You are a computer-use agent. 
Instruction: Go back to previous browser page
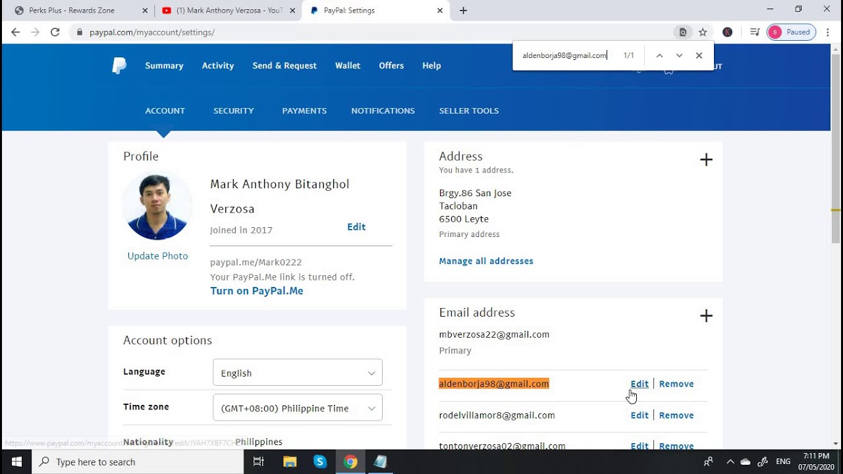click(x=16, y=32)
